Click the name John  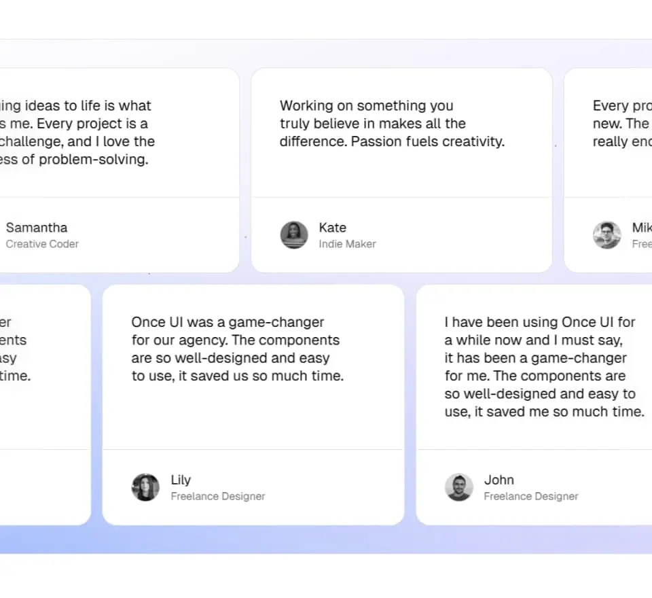coord(499,480)
